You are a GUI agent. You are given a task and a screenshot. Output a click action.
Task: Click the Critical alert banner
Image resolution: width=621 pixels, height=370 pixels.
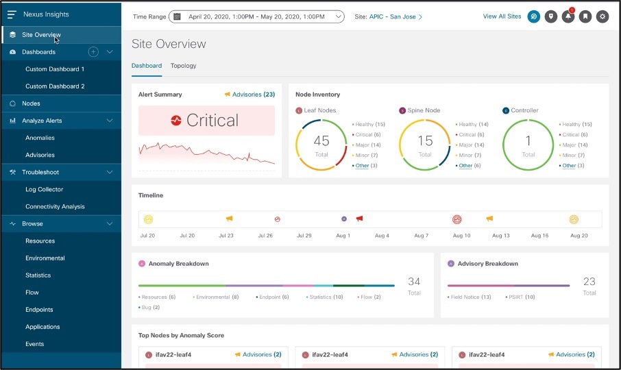coord(206,121)
